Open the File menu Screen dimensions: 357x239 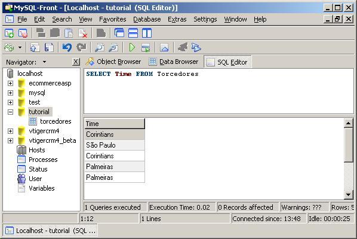[x=22, y=19]
